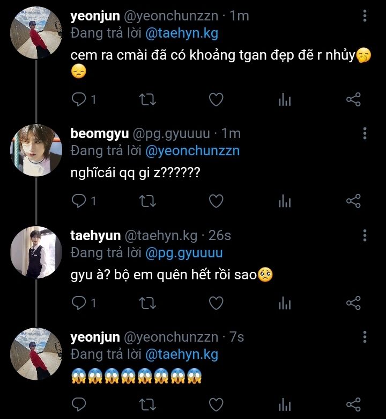The width and height of the screenshot is (386, 419).
Task: Open @yeonchunzzn mention in beomgyu's reply
Action: 192,151
